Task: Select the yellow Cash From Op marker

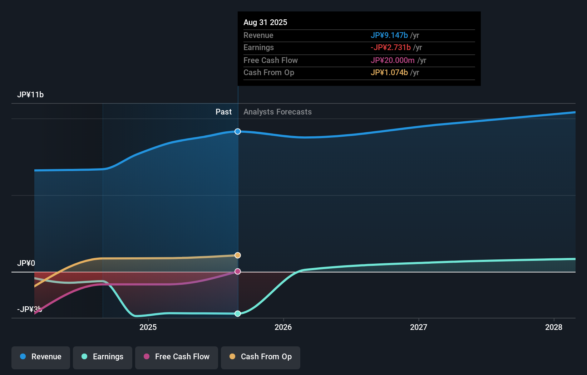Action: (237, 255)
